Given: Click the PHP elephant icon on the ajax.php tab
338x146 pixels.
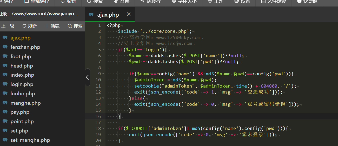Looking at the screenshot, I should (x=91, y=15).
